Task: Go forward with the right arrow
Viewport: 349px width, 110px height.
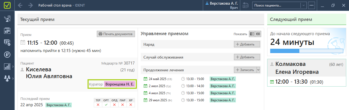Action: (x=31, y=5)
